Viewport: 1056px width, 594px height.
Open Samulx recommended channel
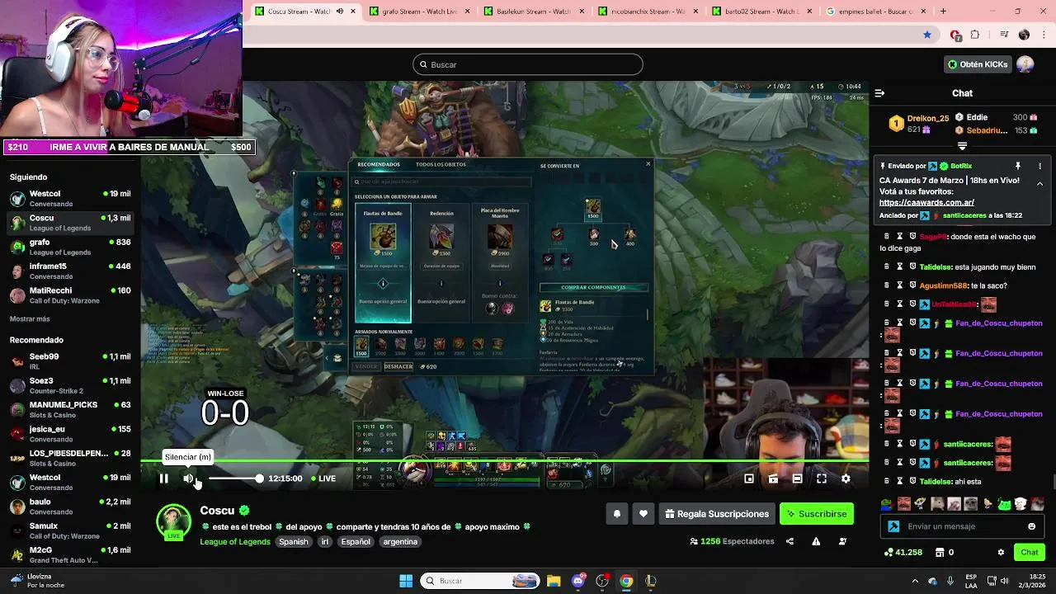[x=70, y=530]
